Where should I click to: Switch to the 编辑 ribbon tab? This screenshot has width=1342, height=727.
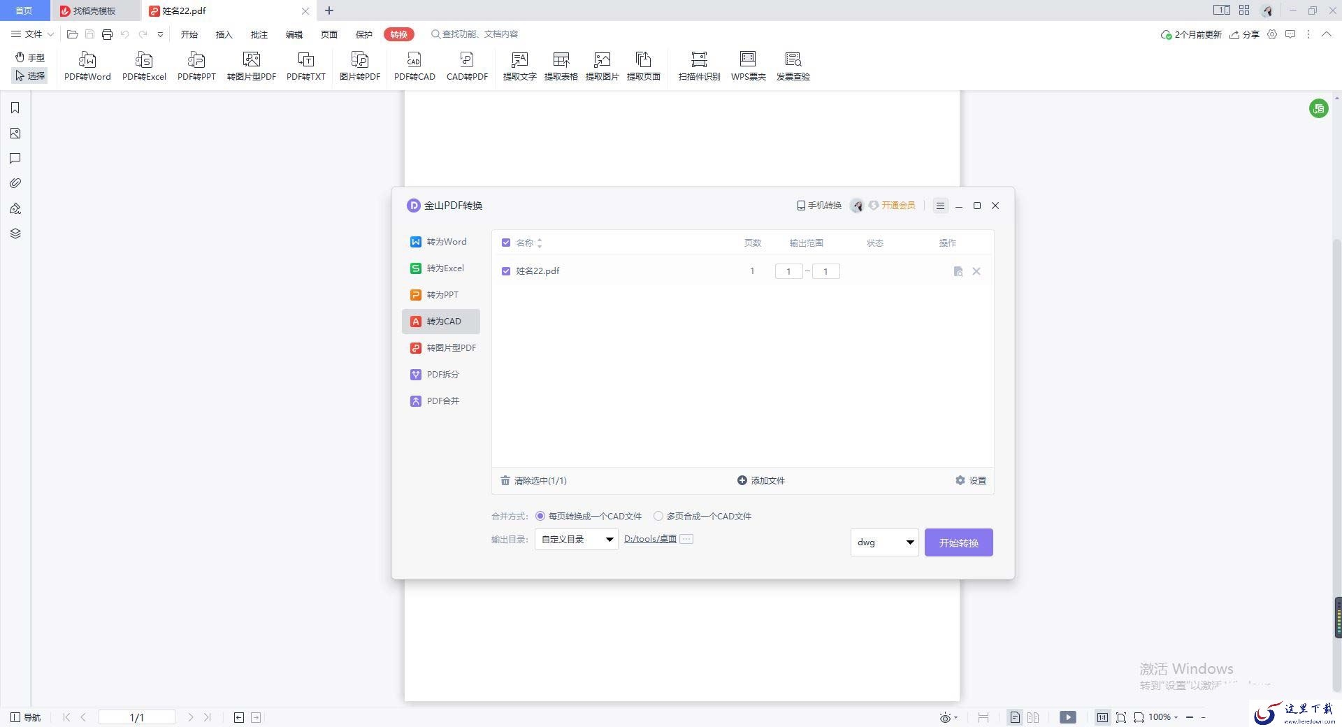tap(294, 34)
